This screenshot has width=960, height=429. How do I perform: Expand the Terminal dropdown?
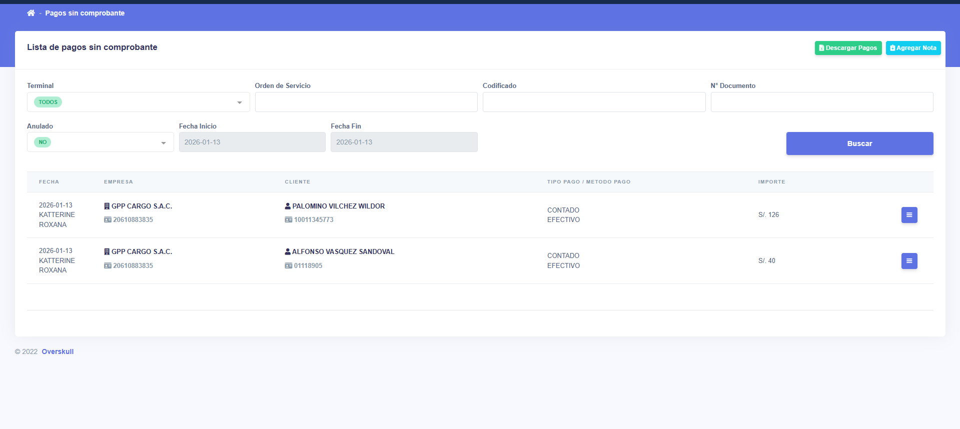pyautogui.click(x=240, y=102)
